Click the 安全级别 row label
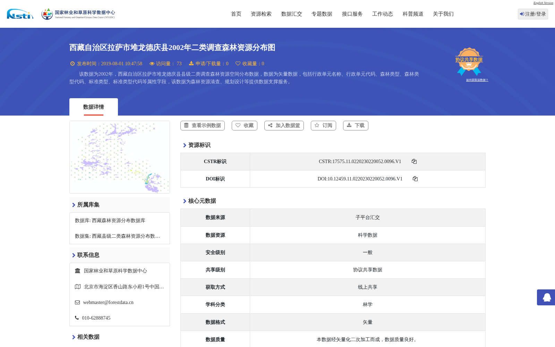 click(215, 252)
